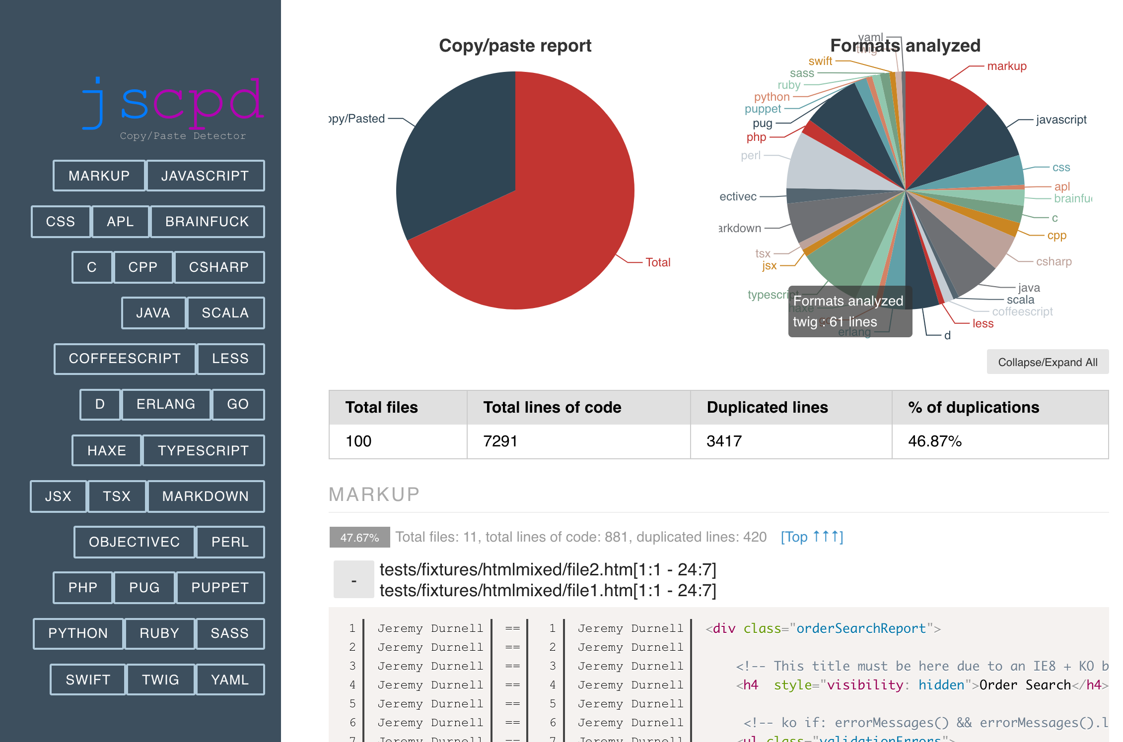Click the jscpd logo
The width and height of the screenshot is (1123, 742).
point(173,105)
